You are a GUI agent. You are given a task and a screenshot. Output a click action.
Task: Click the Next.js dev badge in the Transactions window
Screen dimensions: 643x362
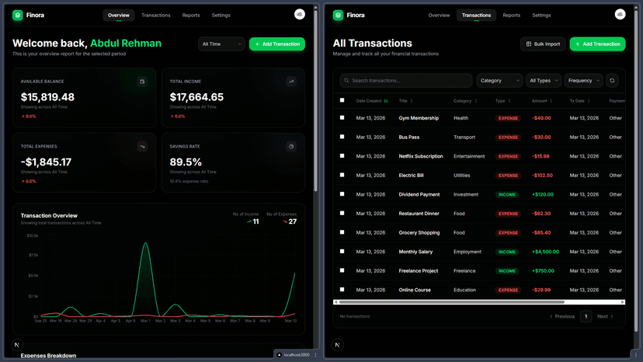tap(337, 345)
